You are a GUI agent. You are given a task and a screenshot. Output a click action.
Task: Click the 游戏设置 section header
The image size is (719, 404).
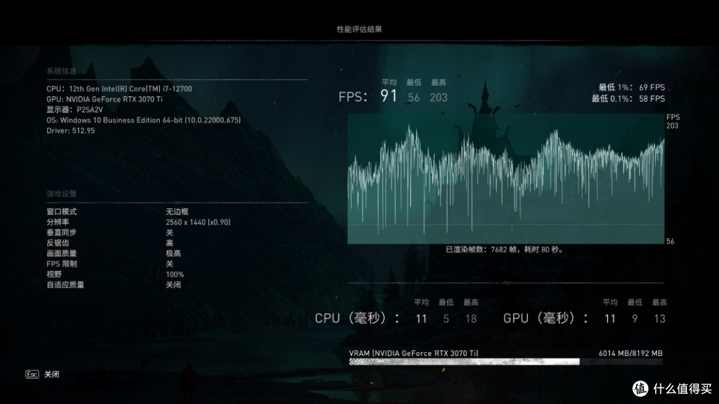click(61, 194)
